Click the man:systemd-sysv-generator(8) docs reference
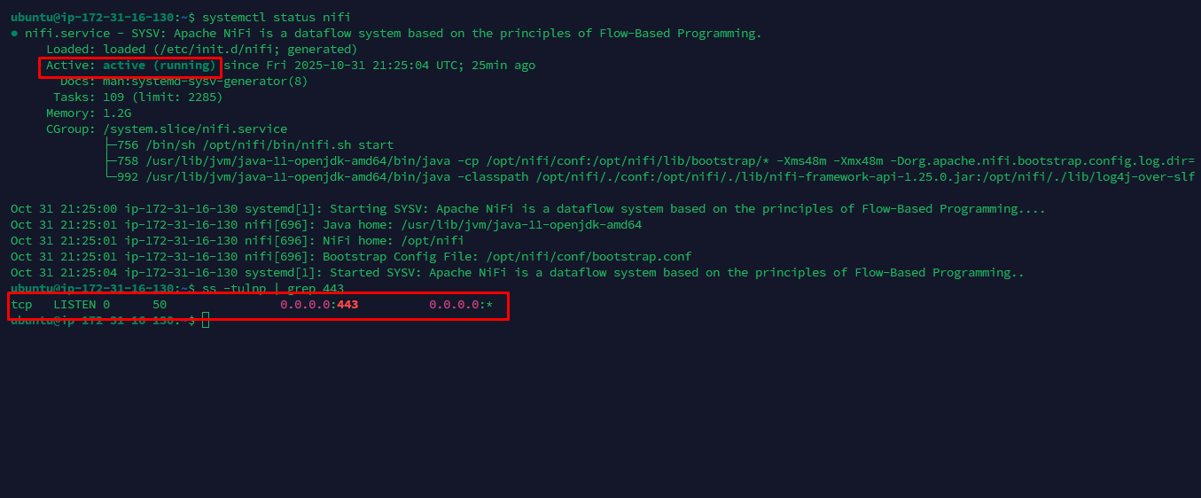This screenshot has height=498, width=1201. tap(205, 82)
